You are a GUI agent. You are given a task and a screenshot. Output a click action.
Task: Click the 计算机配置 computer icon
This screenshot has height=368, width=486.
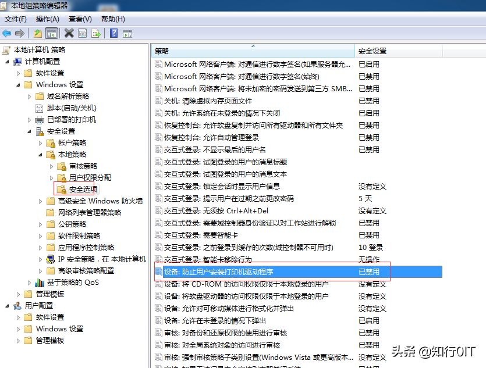click(17, 62)
